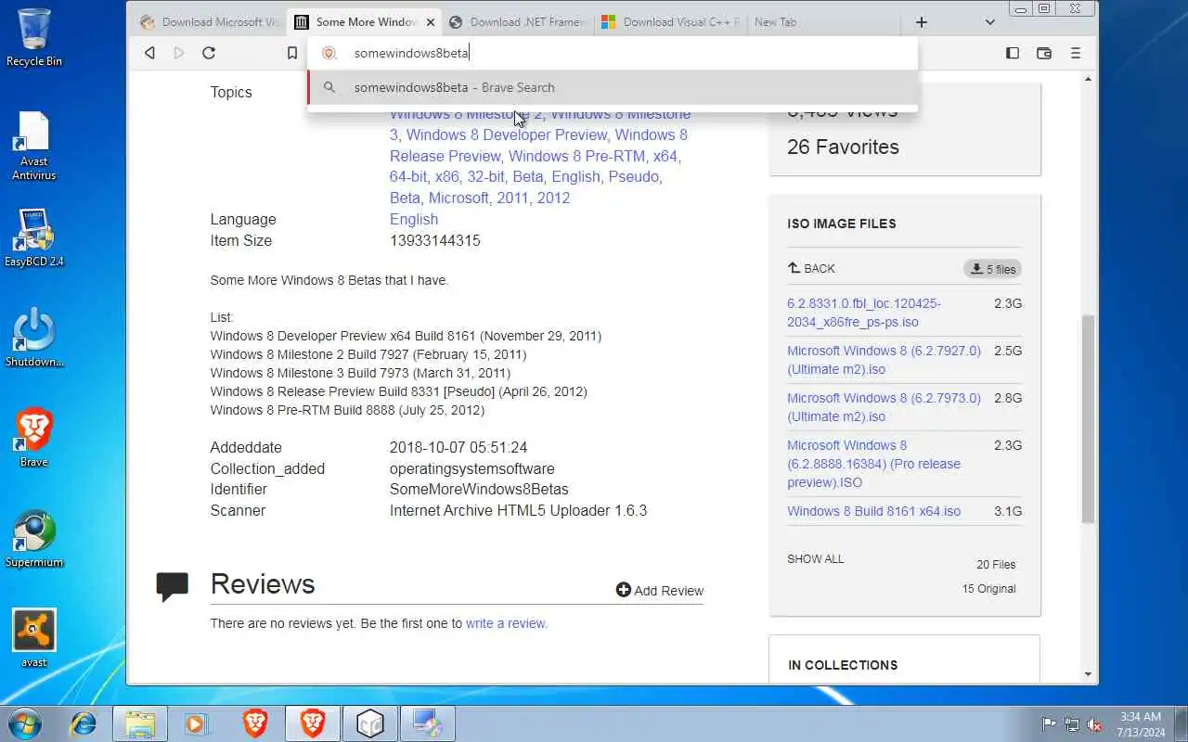Click the 15 Original link
Viewport: 1188px width, 742px height.
tap(989, 589)
